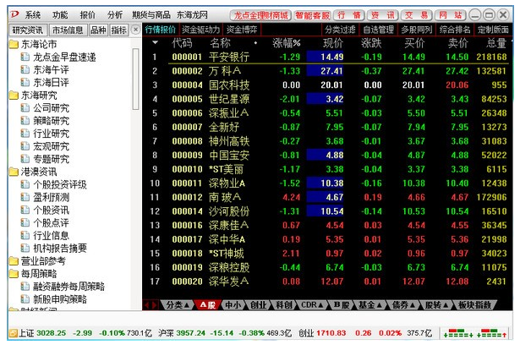Click the left panel vertical scrollbar
The height and width of the screenshot is (350, 520).
tap(135, 79)
